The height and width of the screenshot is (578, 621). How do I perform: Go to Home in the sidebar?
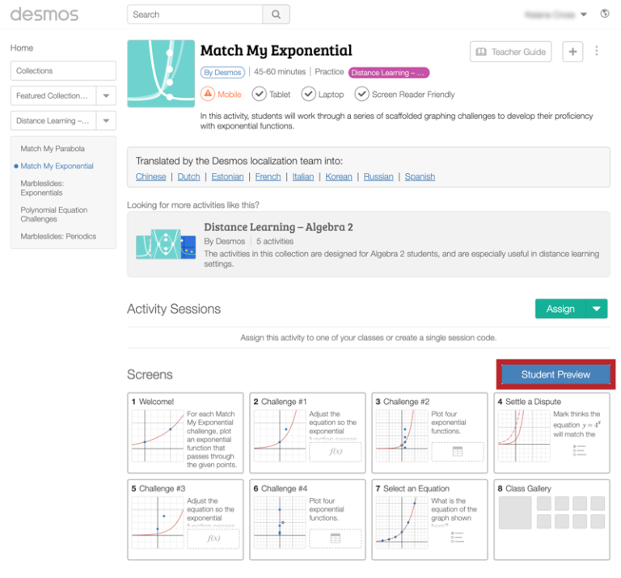point(22,48)
